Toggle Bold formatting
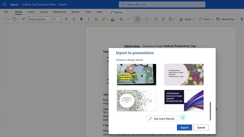 81,19
